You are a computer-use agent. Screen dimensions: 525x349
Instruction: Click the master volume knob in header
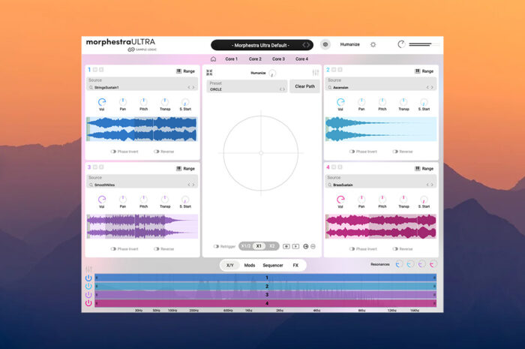point(401,44)
